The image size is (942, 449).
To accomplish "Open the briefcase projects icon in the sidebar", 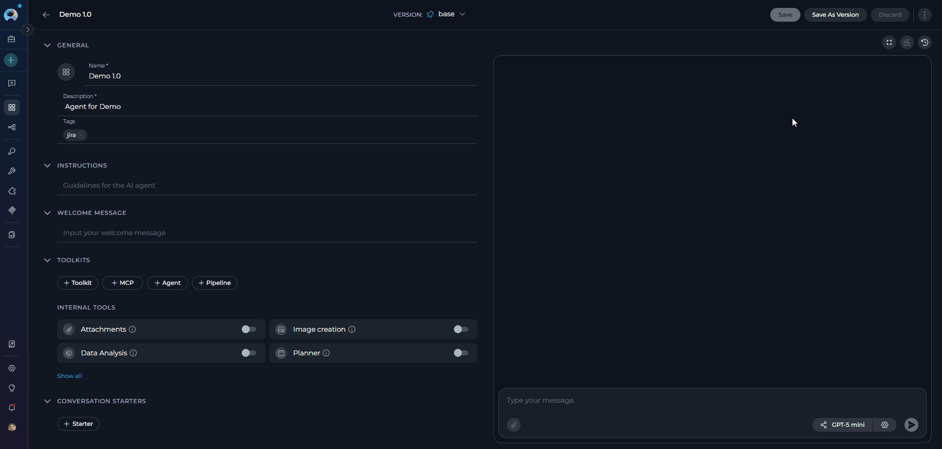I will click(12, 39).
